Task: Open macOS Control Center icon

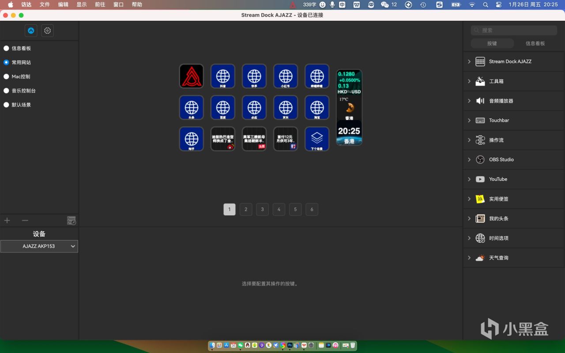Action: tap(499, 4)
